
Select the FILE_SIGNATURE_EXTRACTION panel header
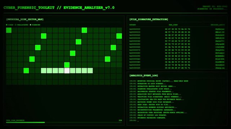click(148, 19)
